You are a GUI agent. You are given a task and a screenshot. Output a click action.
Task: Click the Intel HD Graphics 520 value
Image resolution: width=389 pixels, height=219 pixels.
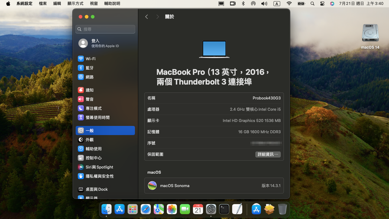click(251, 121)
